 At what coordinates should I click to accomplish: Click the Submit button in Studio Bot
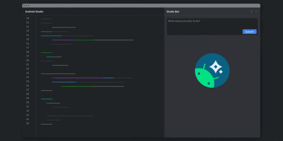[x=249, y=32]
